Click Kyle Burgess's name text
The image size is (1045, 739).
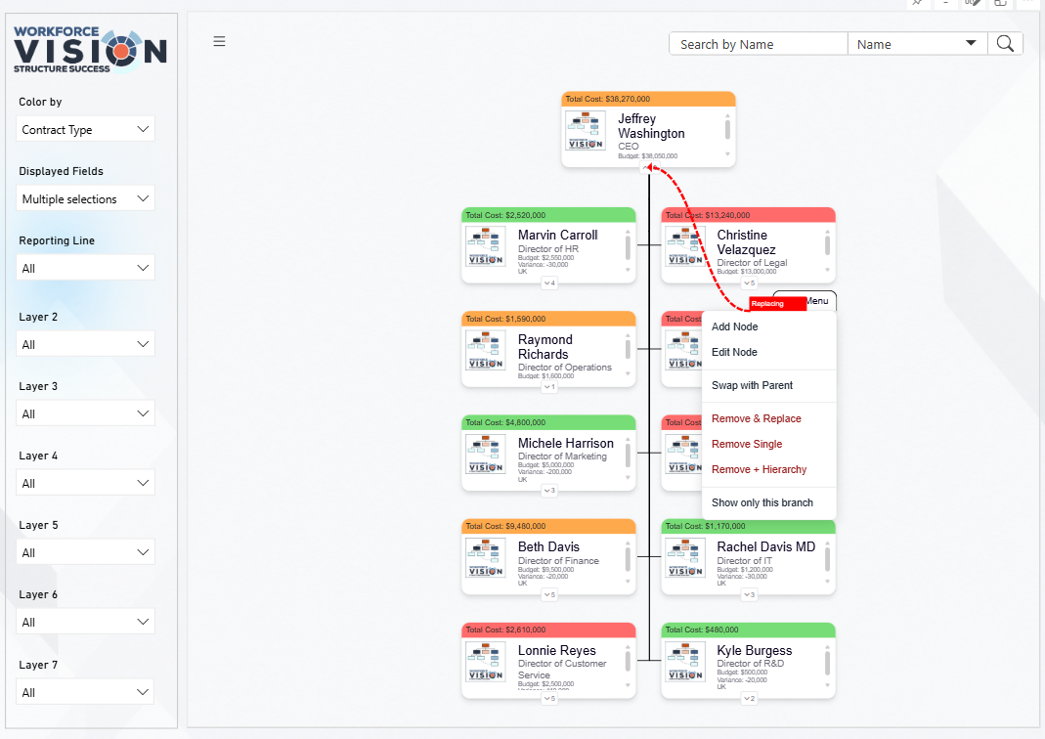tap(755, 650)
